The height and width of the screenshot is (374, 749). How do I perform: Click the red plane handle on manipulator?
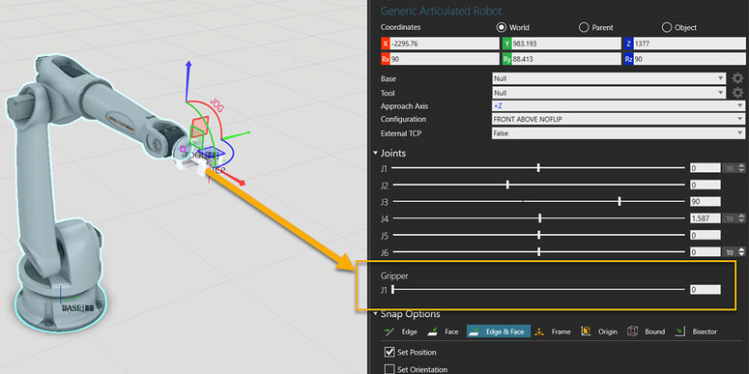pos(199,126)
